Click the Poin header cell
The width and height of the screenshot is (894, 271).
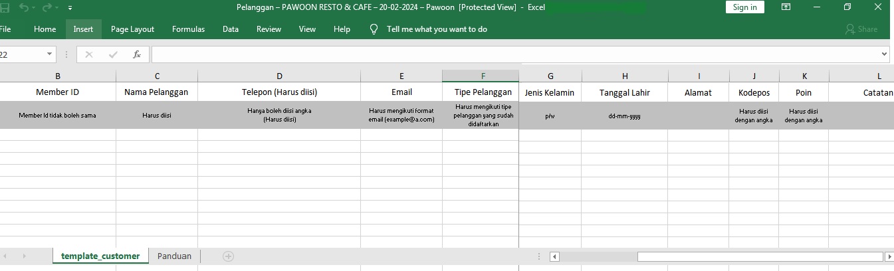(804, 92)
